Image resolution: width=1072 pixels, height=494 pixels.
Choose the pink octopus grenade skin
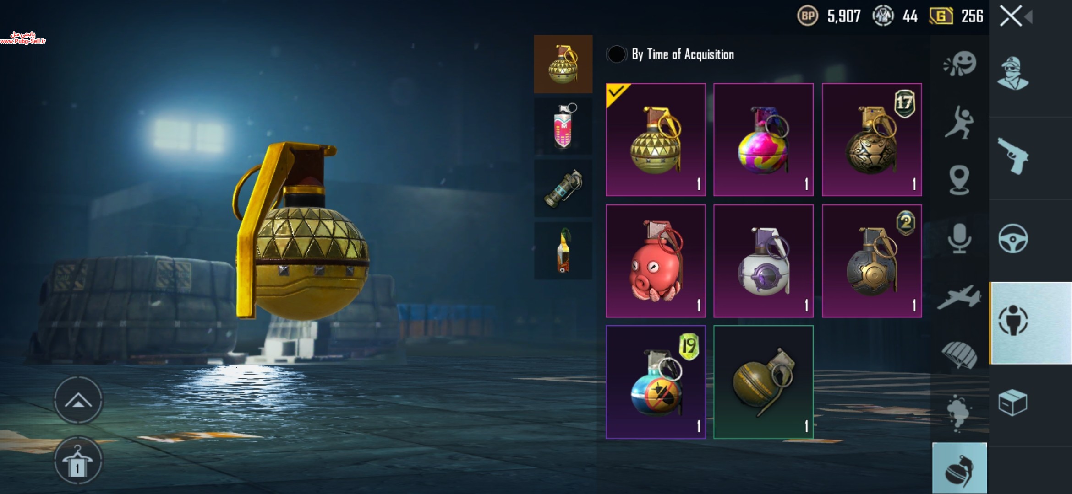(x=656, y=261)
